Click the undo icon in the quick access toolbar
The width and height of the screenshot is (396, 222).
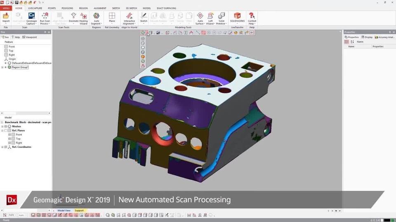(x=35, y=2)
